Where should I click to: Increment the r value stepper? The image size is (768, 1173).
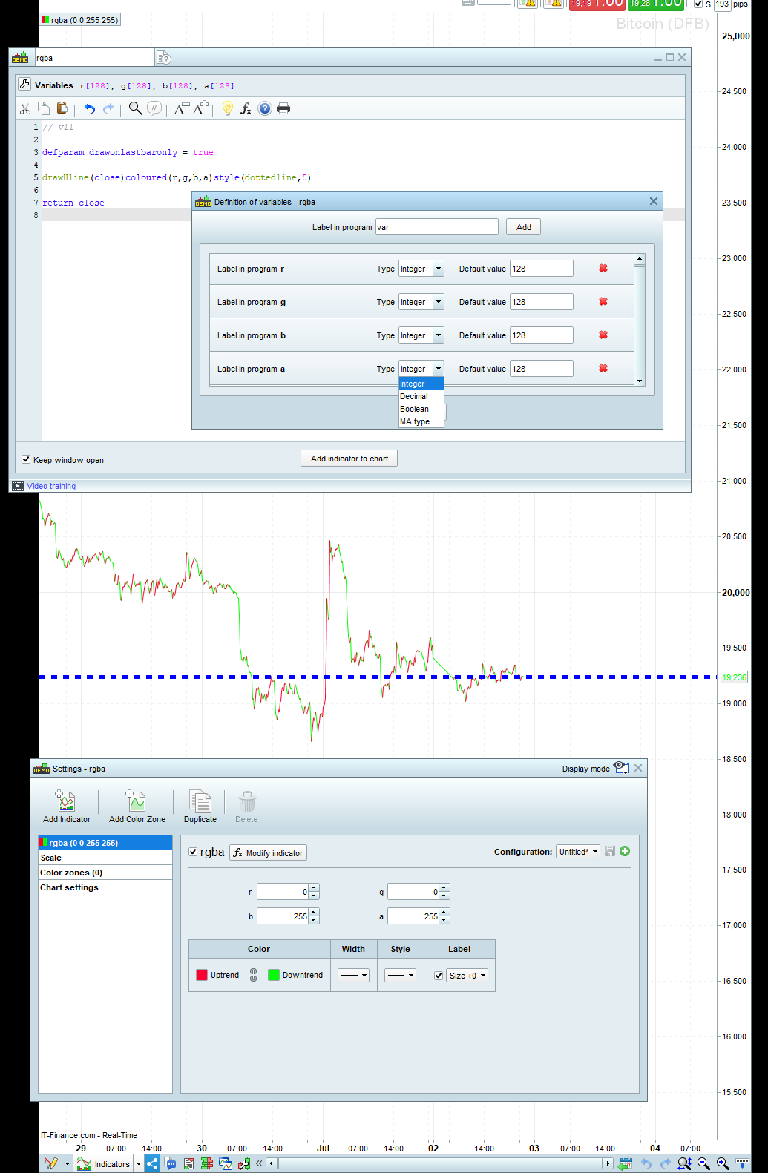coord(314,888)
